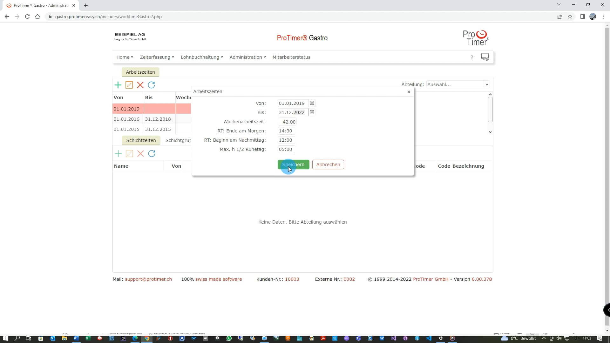Click the edit pencil icon in Arbeitszeiten toolbar
Screen dimensions: 610x343
[129, 85]
